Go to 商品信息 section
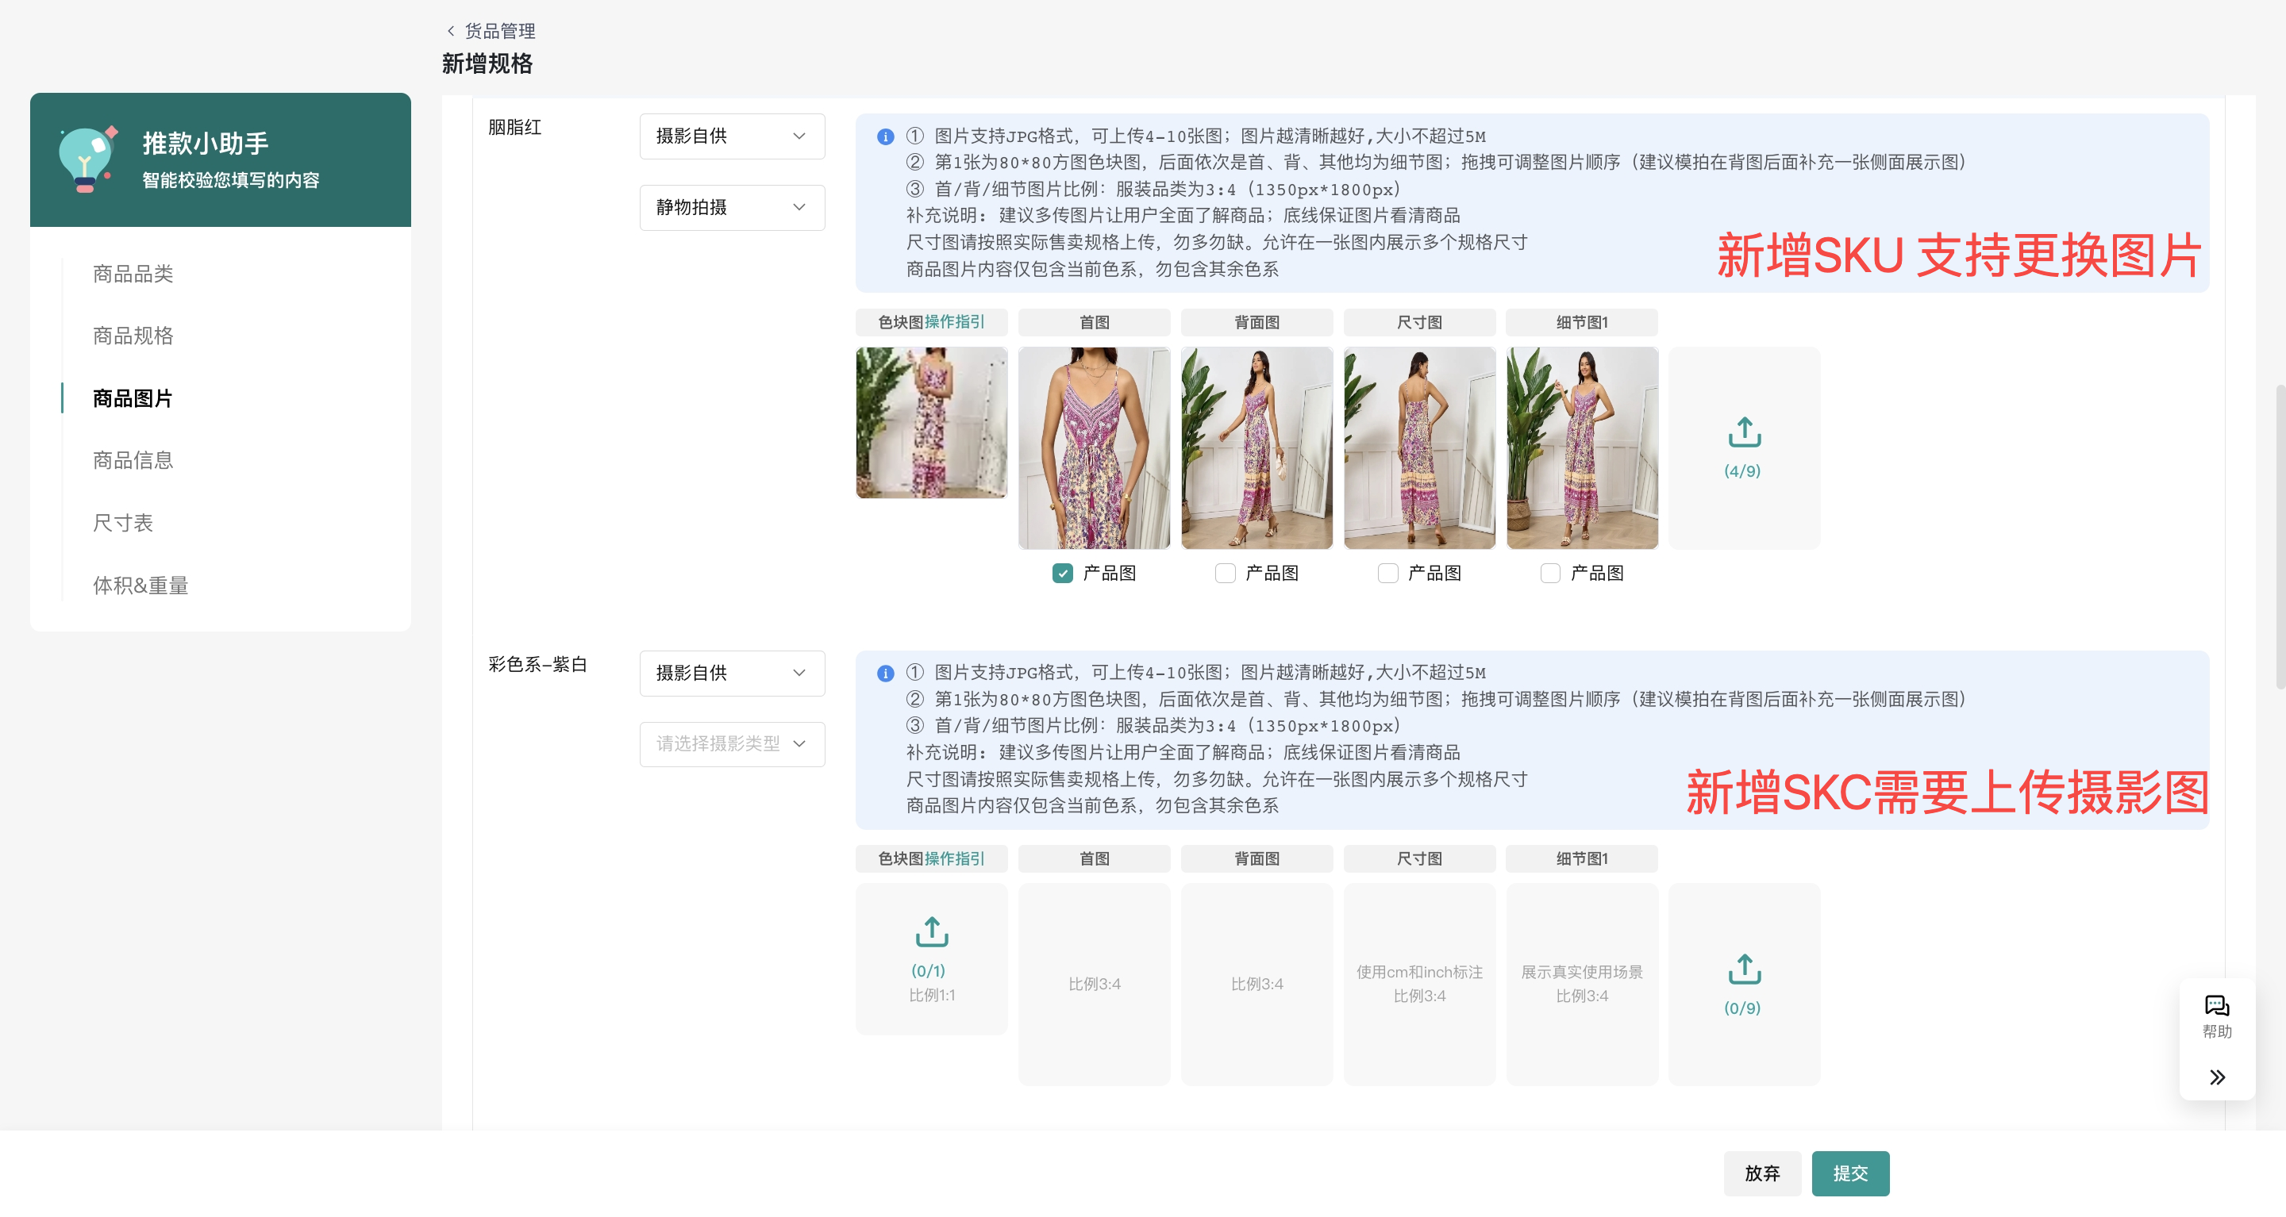The width and height of the screenshot is (2286, 1217). 133,460
